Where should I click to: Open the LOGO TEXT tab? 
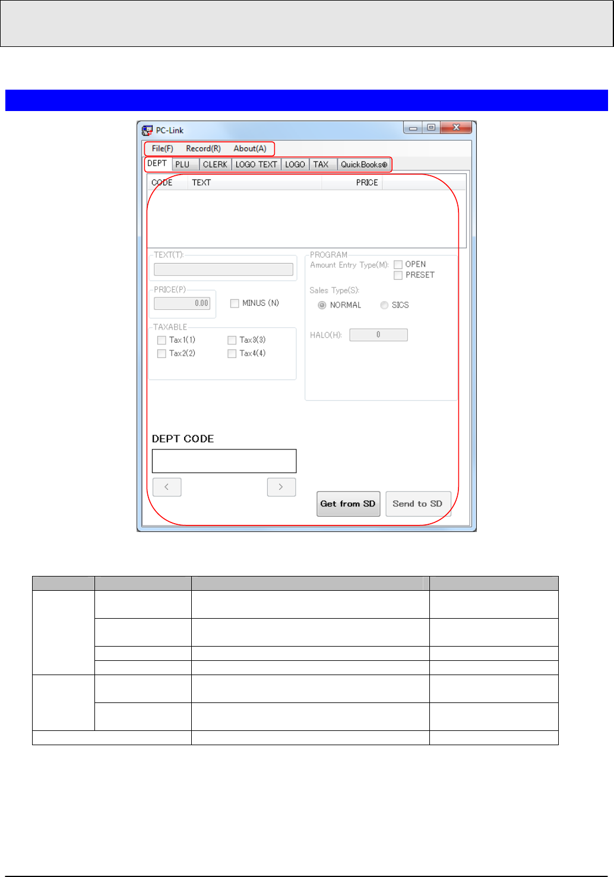click(255, 164)
